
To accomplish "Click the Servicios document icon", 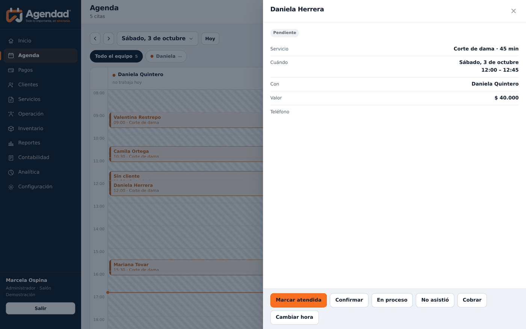I will coord(11,100).
